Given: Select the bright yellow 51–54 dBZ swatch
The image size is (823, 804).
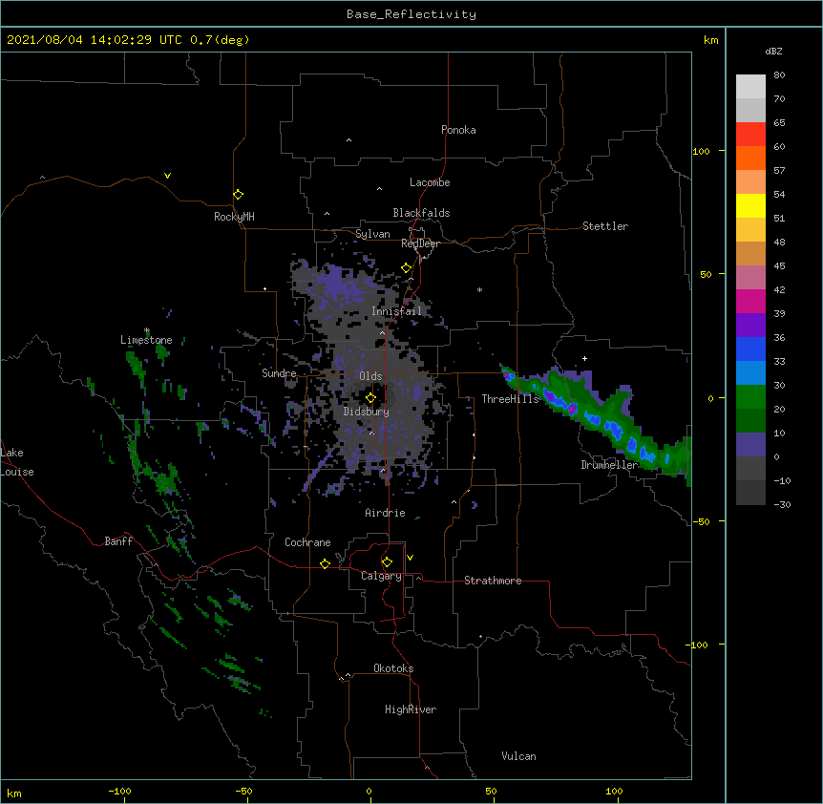Looking at the screenshot, I should [750, 205].
